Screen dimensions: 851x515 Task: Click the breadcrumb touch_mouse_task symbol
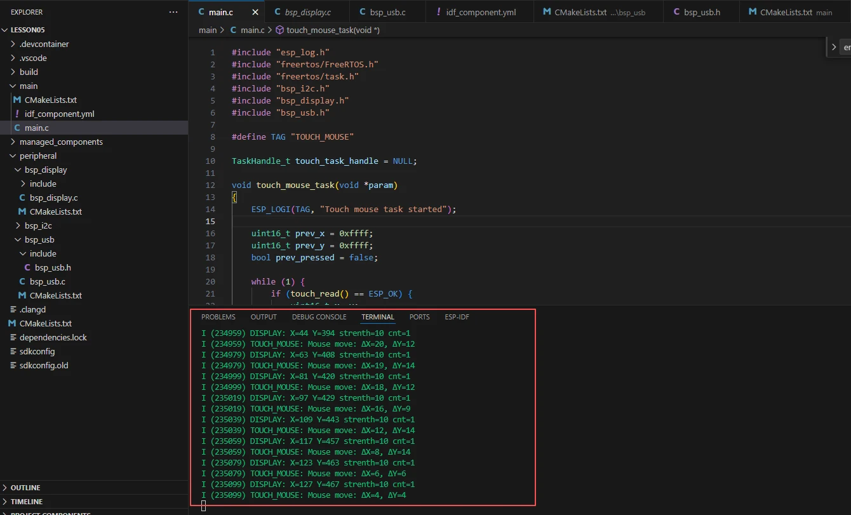point(332,30)
